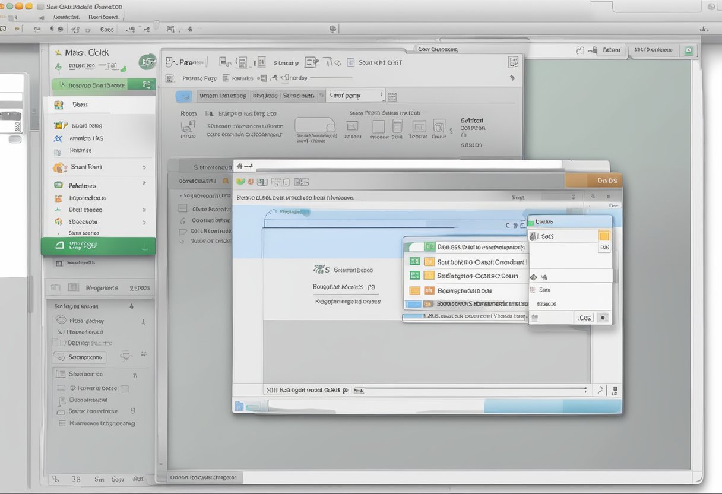Click the small button at the bottom of the right popup
Screen dimensions: 722x494
coord(603,318)
